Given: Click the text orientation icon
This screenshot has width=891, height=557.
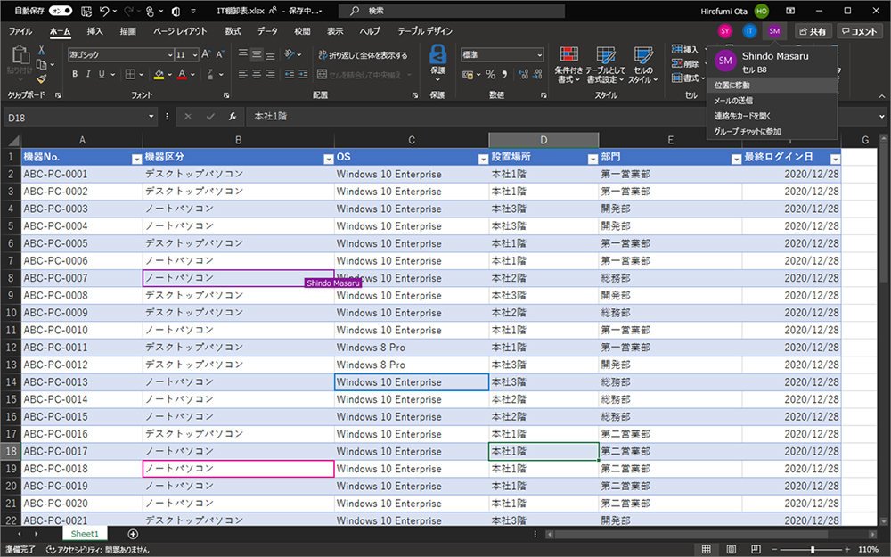Looking at the screenshot, I should tap(290, 54).
